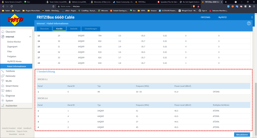The height and width of the screenshot is (138, 257).
Task: Click the System gear icon
Action: pyautogui.click(x=3, y=100)
